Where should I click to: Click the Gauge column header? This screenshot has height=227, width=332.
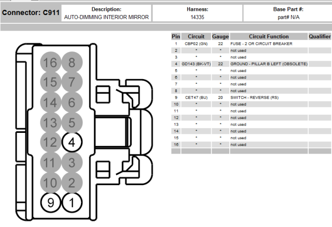220,37
